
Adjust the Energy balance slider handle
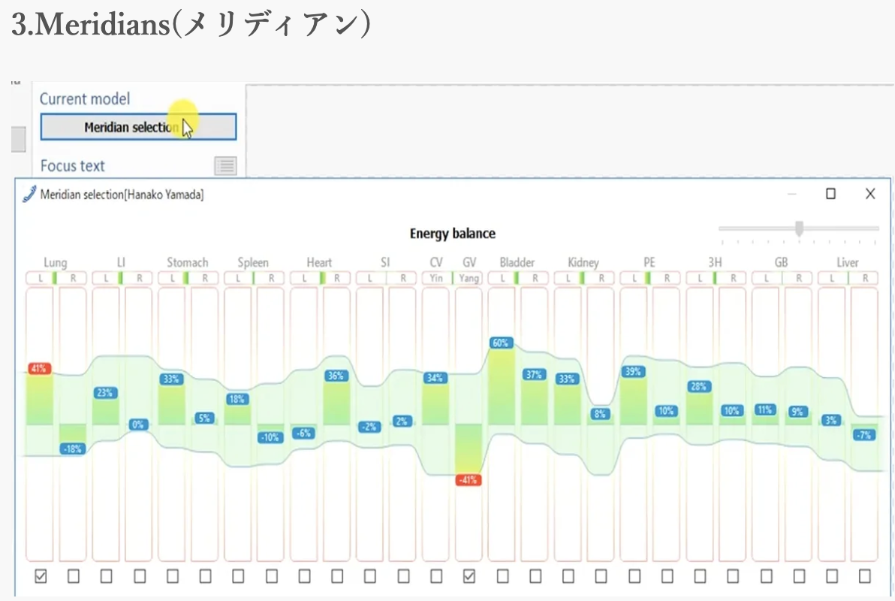pos(800,228)
